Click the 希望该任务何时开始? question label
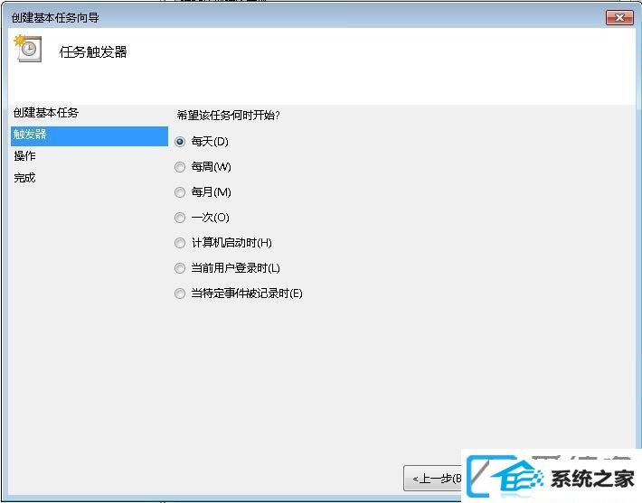Viewport: 642px width, 503px height. point(228,116)
